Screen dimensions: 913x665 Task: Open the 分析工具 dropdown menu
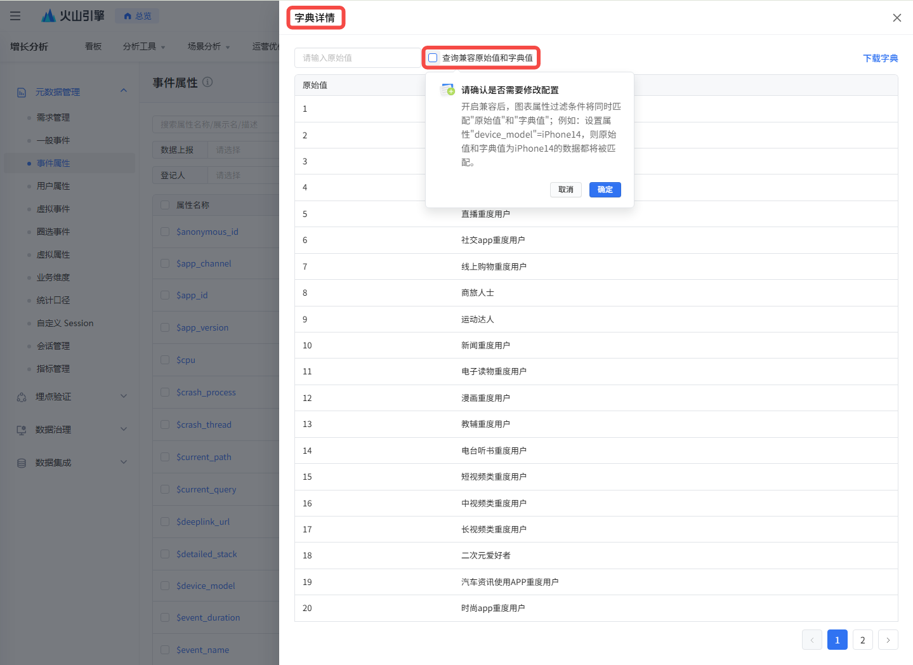pos(144,46)
